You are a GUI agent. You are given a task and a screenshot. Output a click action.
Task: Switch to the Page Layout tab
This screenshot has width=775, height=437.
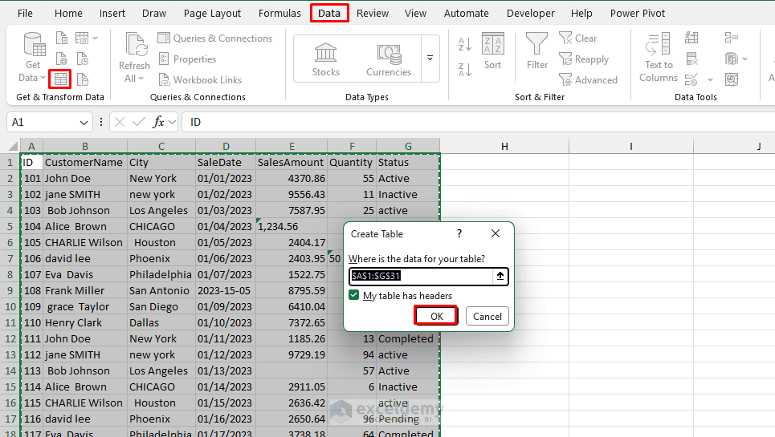[212, 14]
